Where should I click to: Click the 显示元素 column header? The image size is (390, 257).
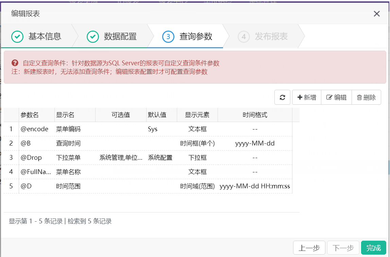(197, 115)
